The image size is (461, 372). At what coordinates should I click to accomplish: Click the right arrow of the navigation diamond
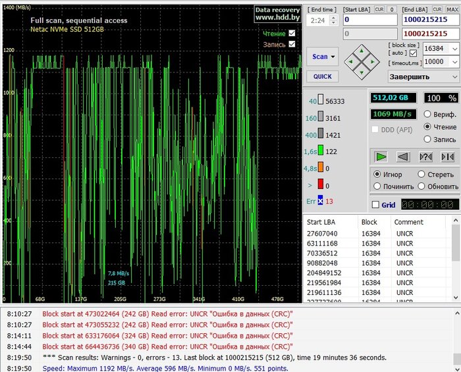coord(373,62)
